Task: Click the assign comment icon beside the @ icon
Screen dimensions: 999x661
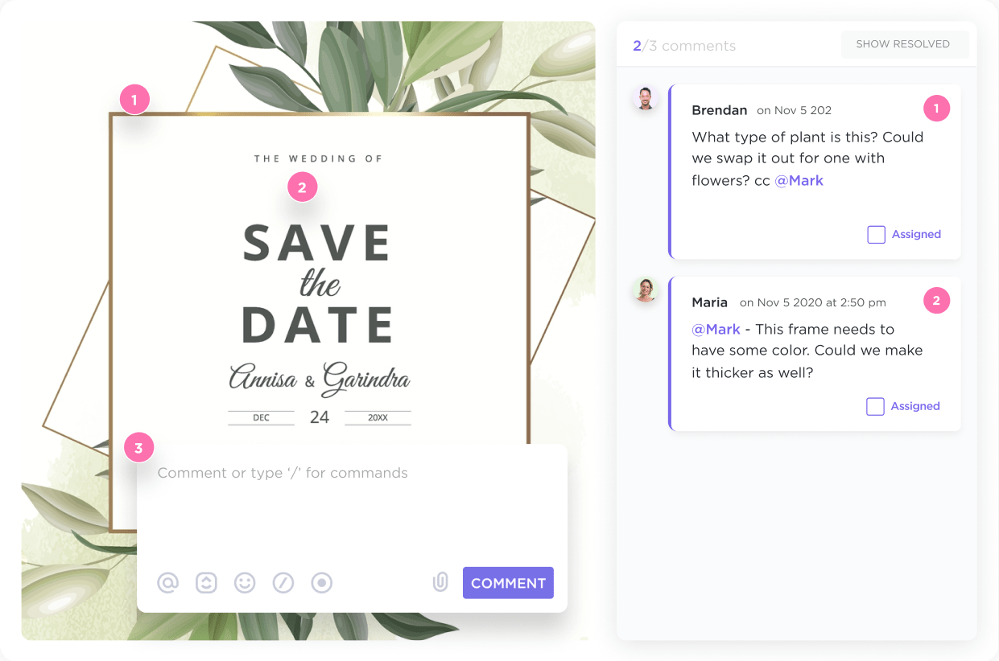Action: coord(207,583)
